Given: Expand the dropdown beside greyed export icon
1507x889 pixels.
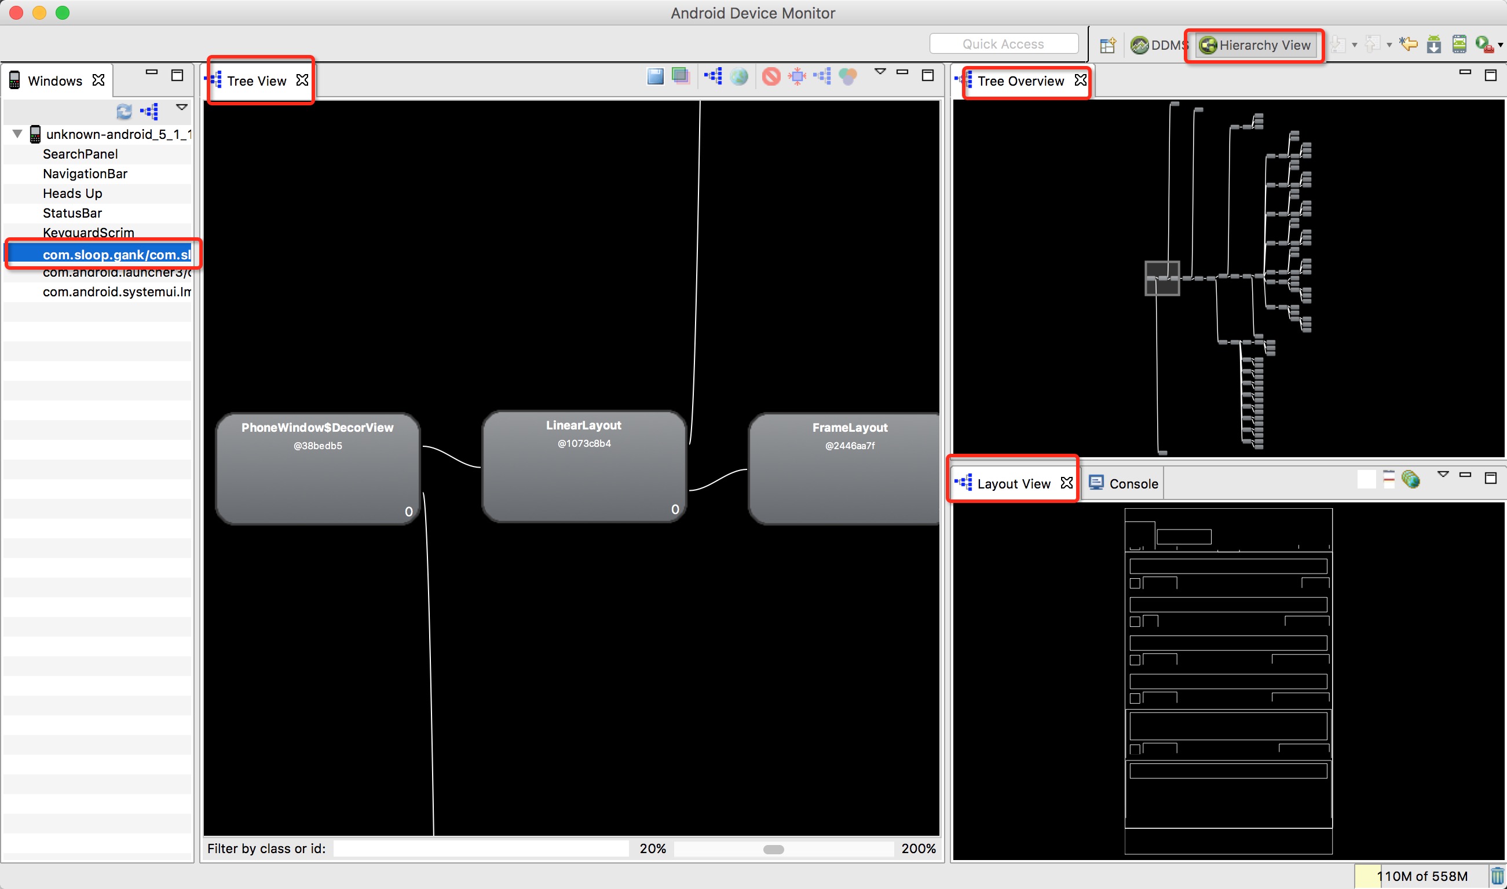Looking at the screenshot, I should tap(1389, 45).
